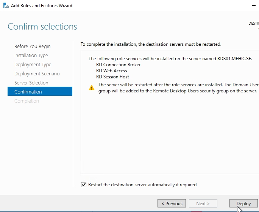Start installation with the Deploy button

pos(243,204)
